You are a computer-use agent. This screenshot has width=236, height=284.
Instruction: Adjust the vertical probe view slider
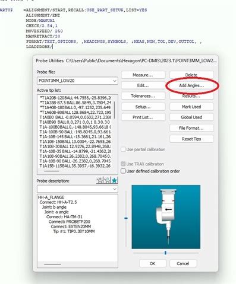(126, 218)
